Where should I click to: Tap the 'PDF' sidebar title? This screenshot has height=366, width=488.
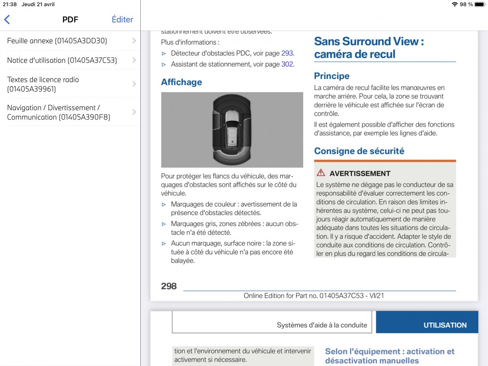70,19
